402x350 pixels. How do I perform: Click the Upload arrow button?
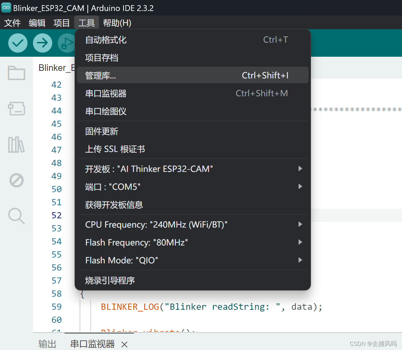coord(43,43)
